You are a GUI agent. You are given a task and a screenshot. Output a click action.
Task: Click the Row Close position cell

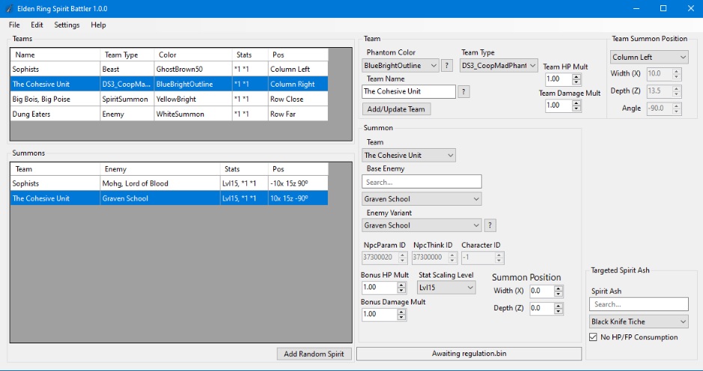point(298,99)
